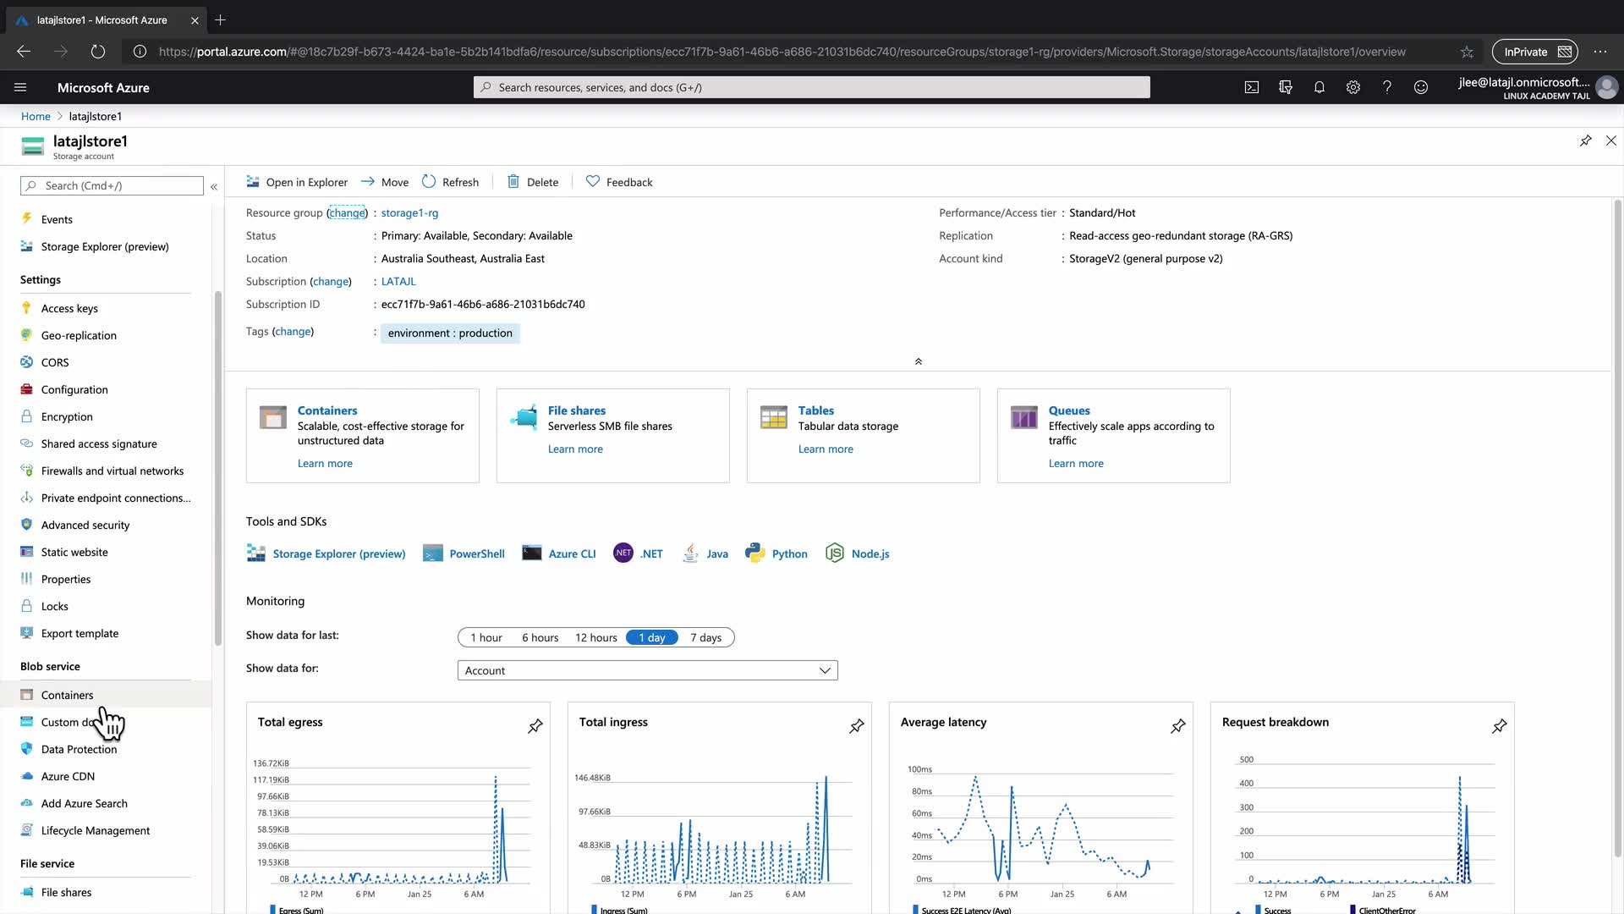Click the search resources input field
The width and height of the screenshot is (1624, 914).
[x=812, y=87]
